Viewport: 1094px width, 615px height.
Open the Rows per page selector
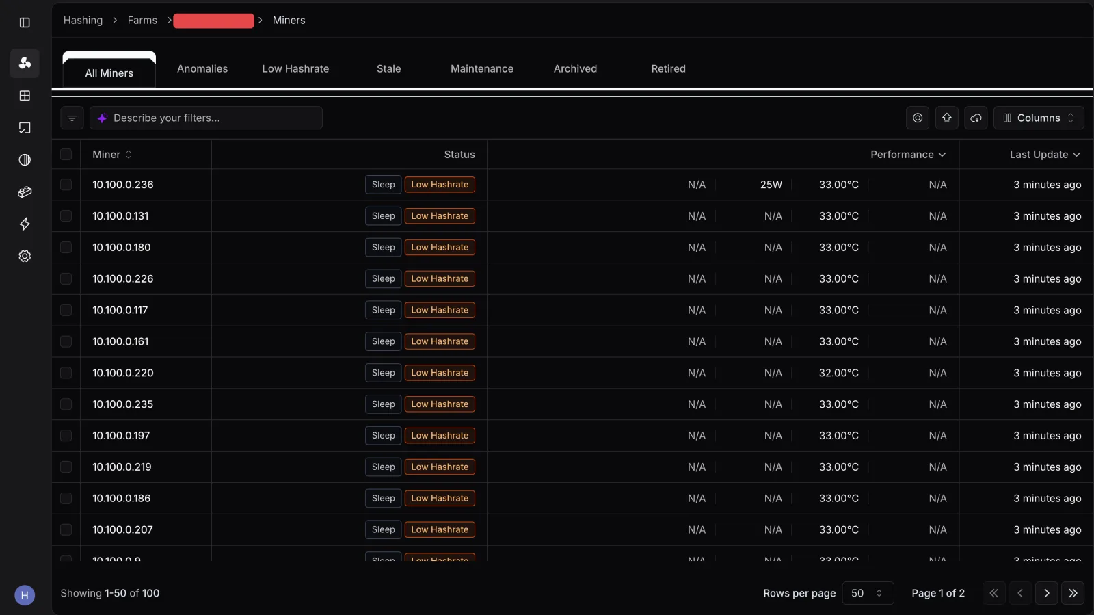pyautogui.click(x=868, y=593)
